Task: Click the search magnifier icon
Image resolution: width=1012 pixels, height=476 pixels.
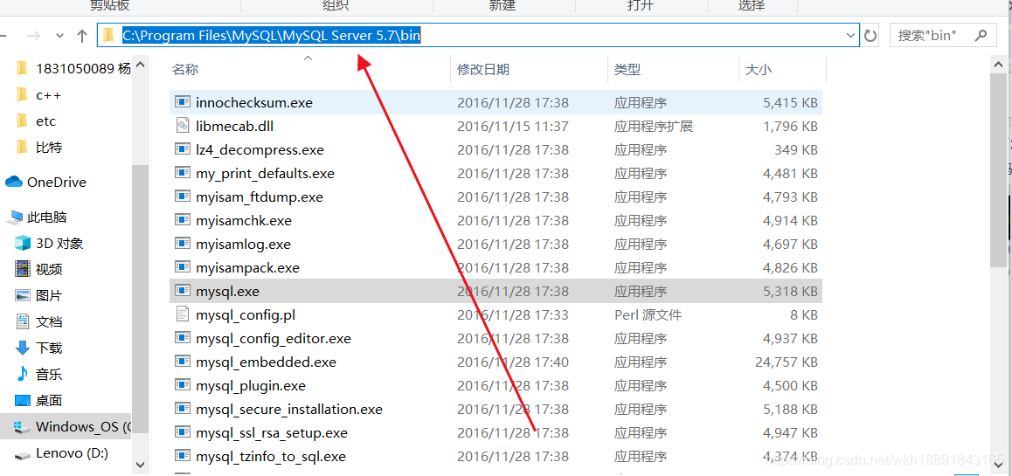Action: point(981,35)
